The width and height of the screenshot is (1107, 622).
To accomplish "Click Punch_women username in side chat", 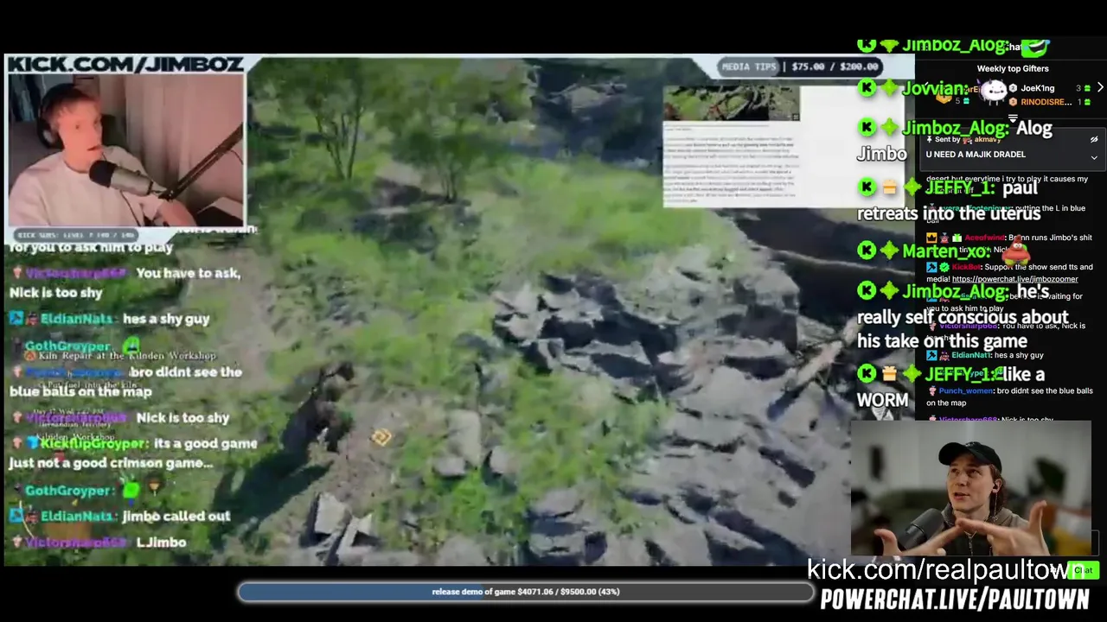I will [965, 390].
